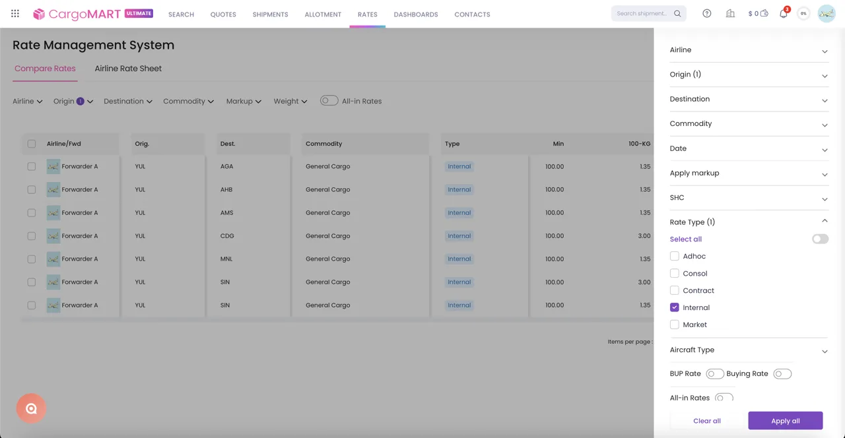Check the Adhoc rate type checkbox

pos(674,256)
